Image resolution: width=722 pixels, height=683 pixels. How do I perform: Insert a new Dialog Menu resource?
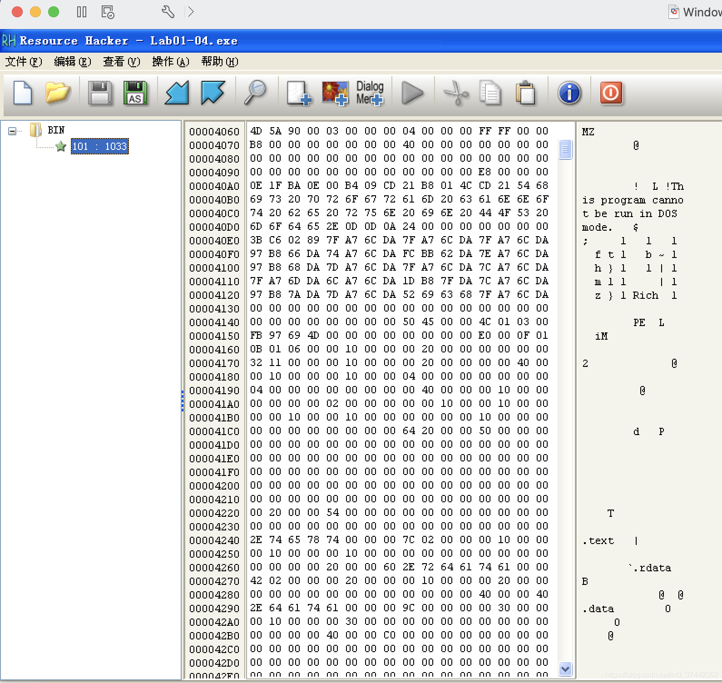370,94
